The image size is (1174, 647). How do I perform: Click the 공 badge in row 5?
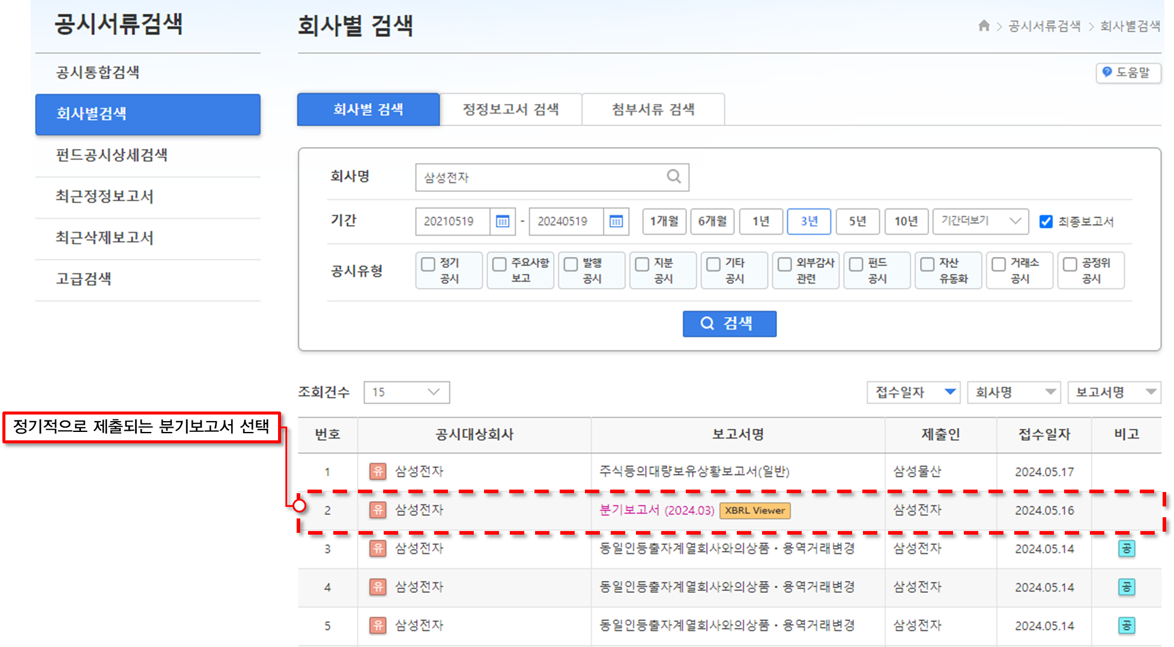pyautogui.click(x=1127, y=625)
